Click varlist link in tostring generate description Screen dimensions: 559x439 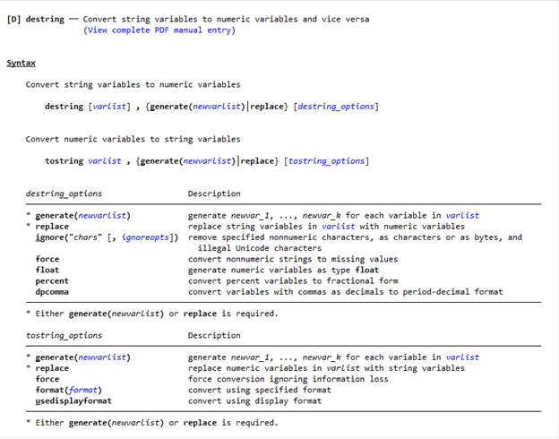click(462, 357)
